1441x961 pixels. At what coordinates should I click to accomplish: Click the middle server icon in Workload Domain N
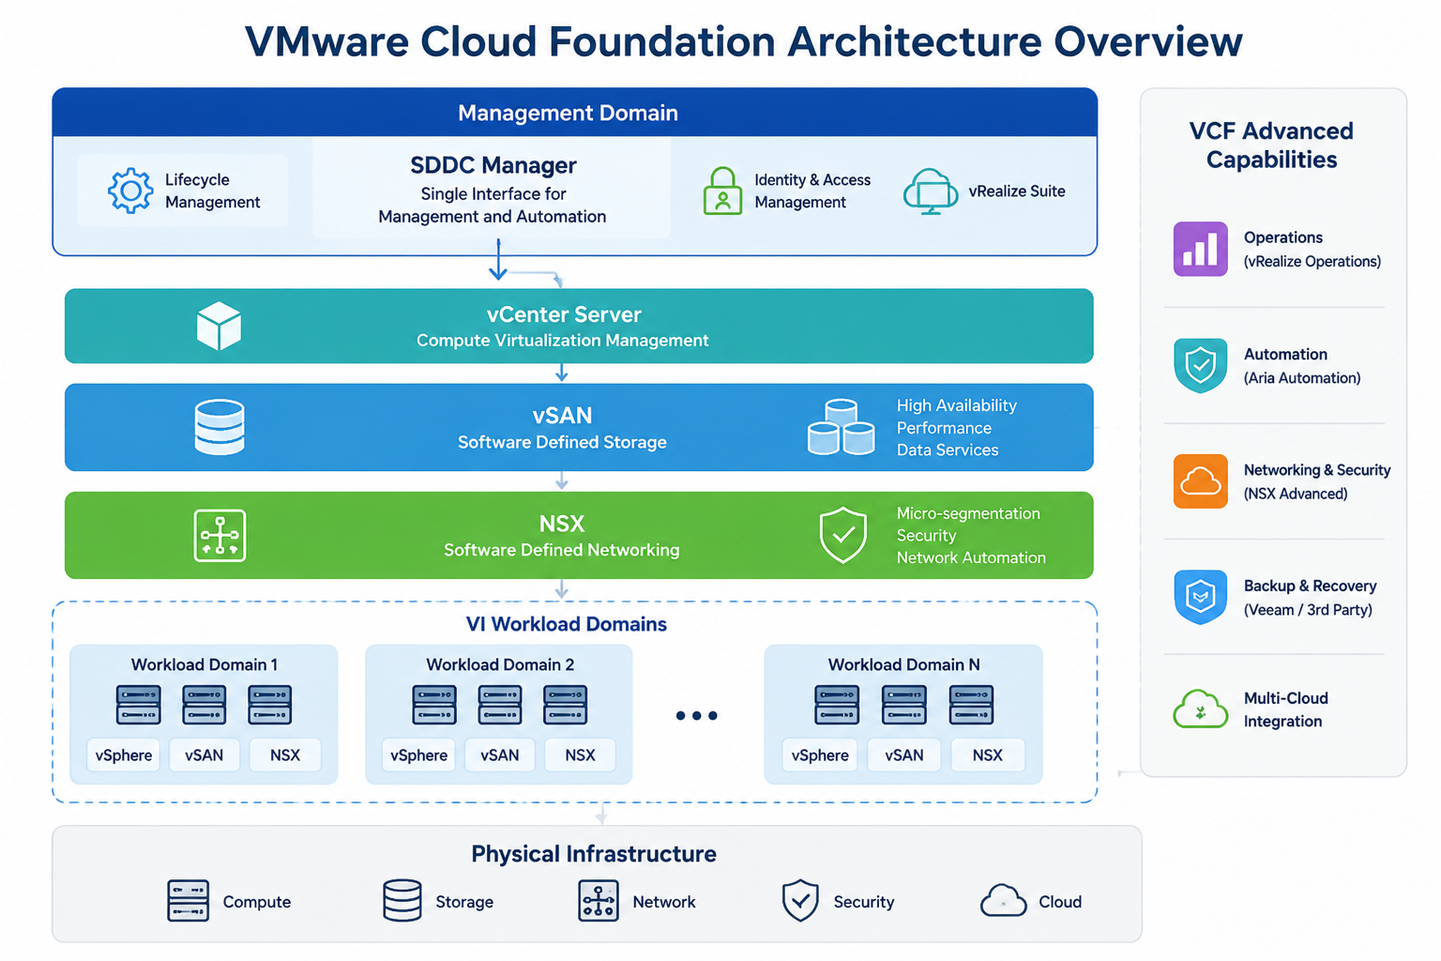pos(903,705)
